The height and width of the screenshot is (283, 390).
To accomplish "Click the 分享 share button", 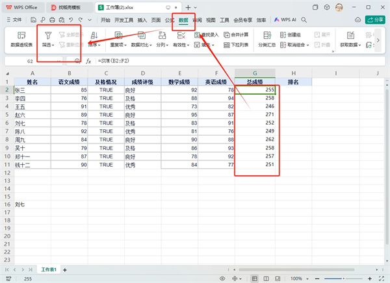I will click(x=375, y=20).
